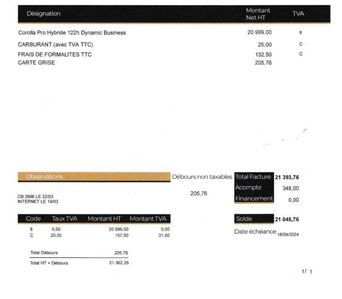Select the Corolla Pro Hybride line item
The height and width of the screenshot is (299, 342).
pos(72,33)
